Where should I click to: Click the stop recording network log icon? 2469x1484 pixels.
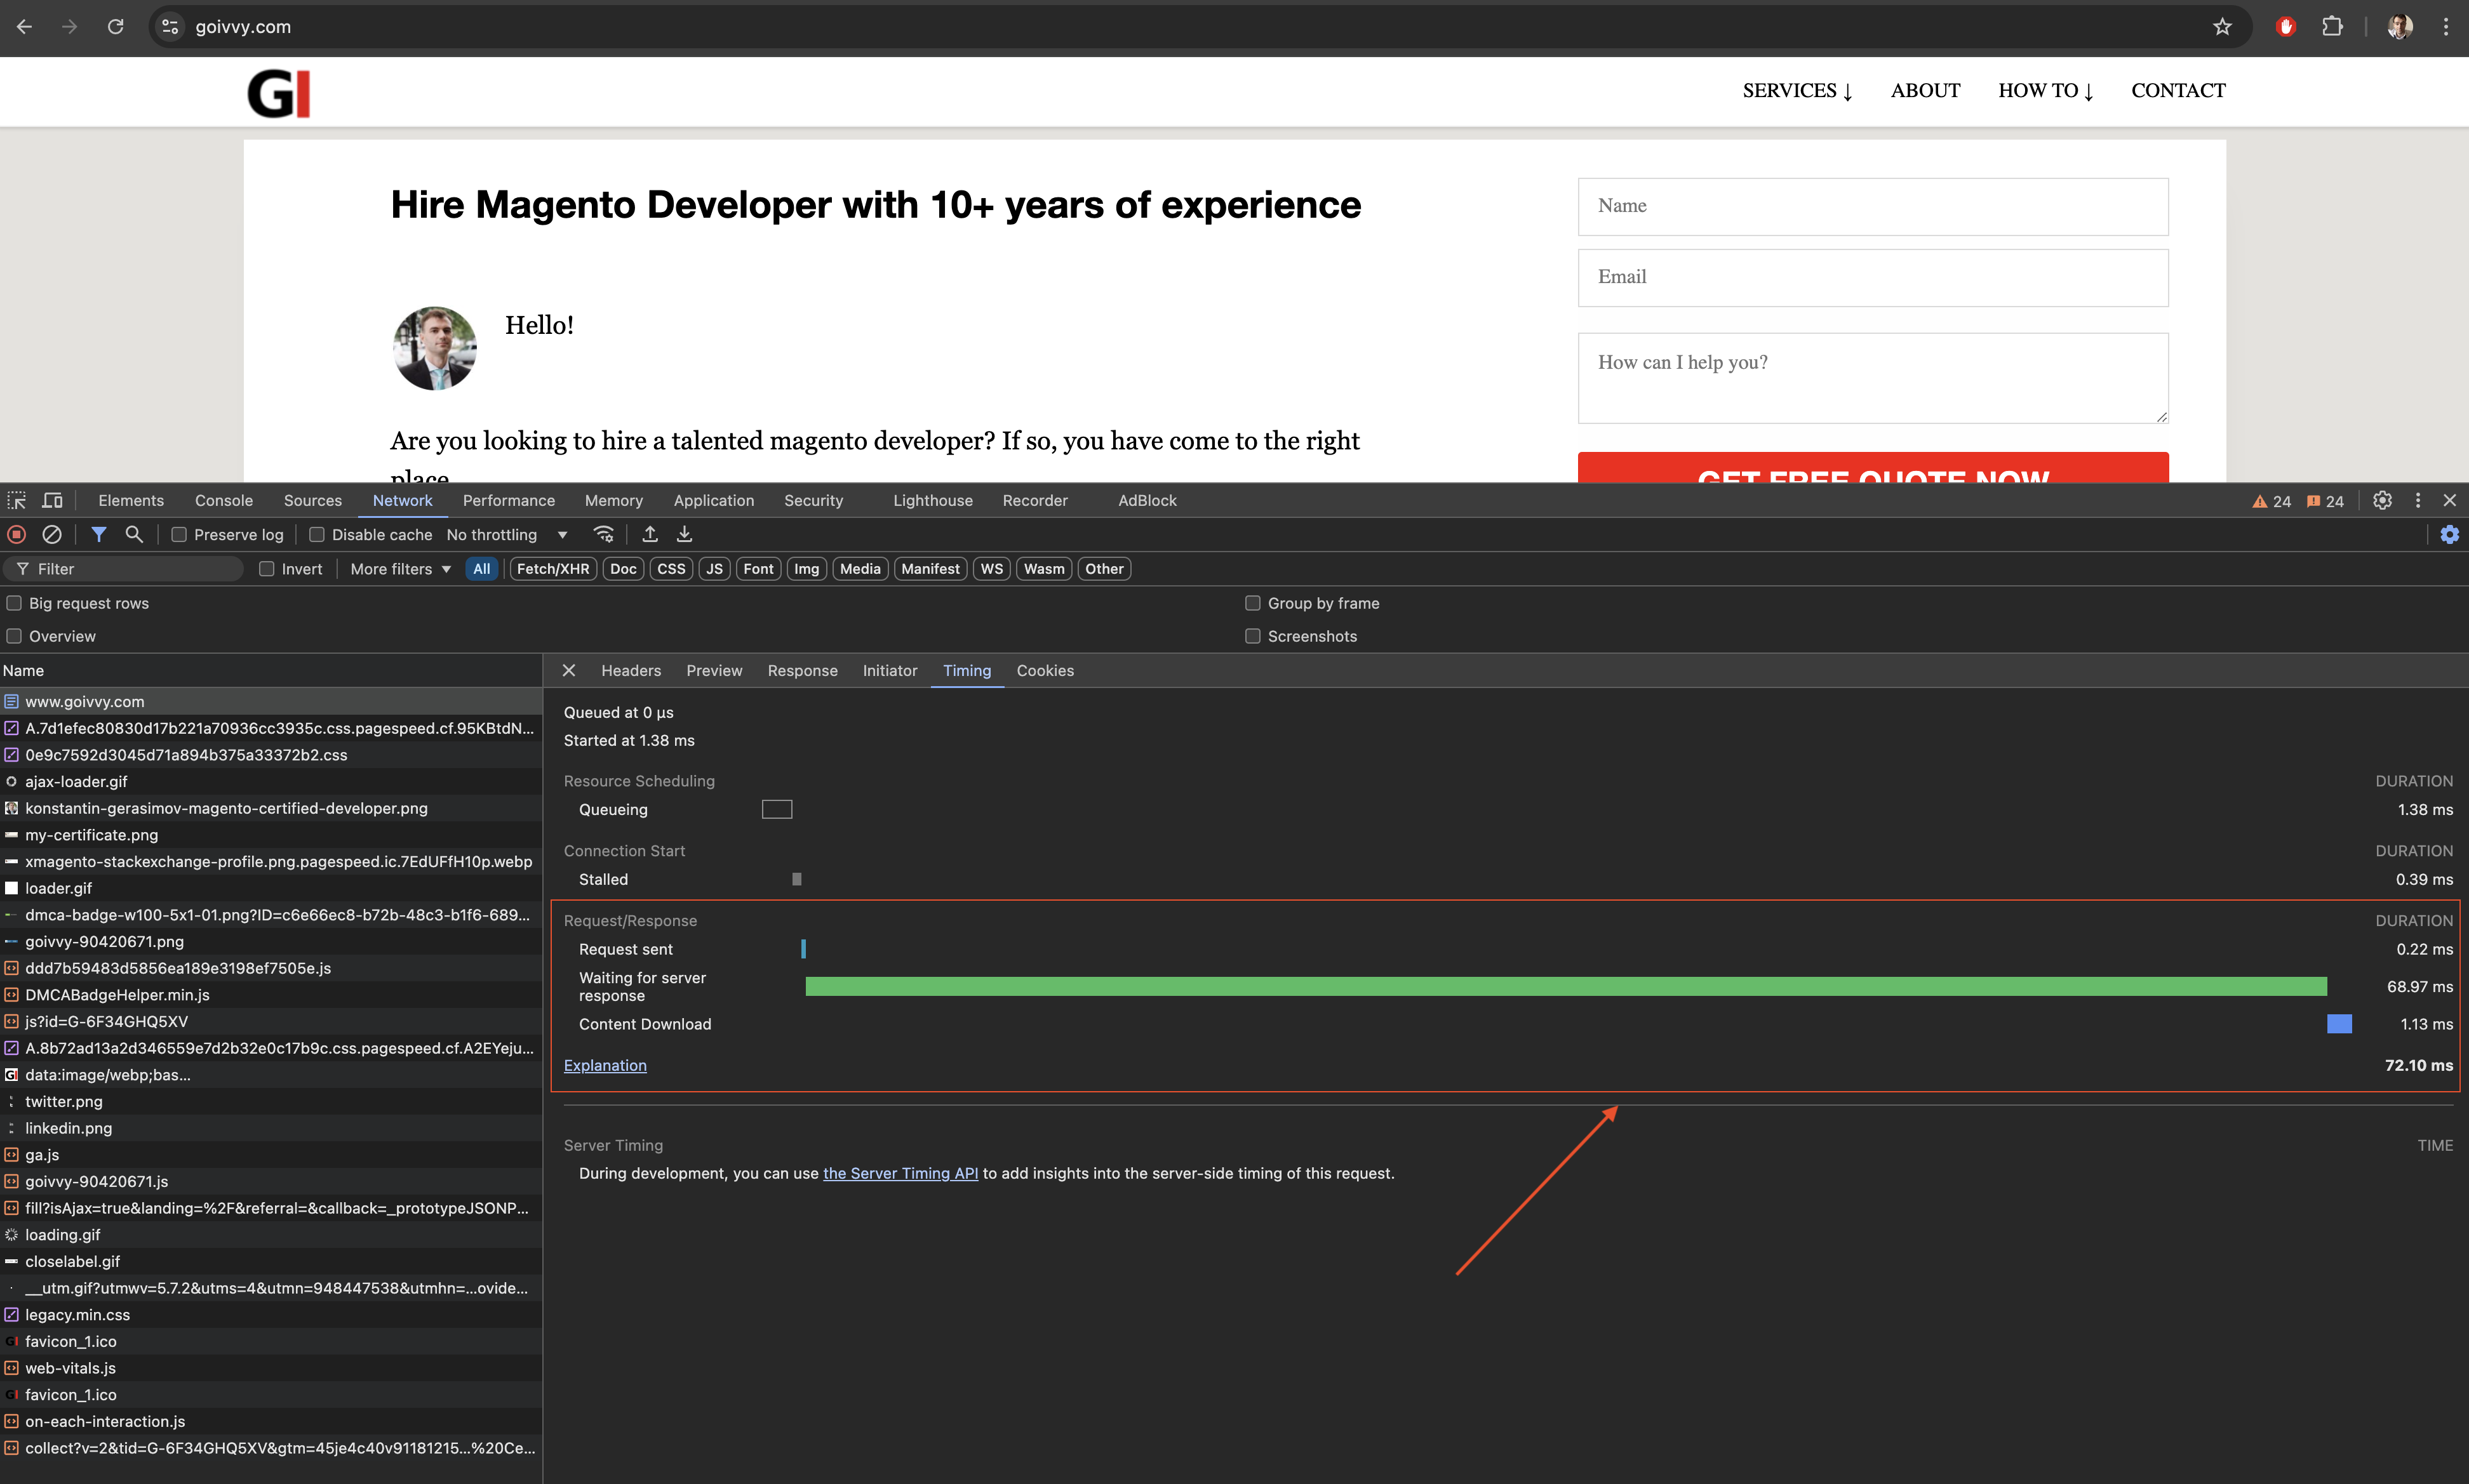coord(17,534)
